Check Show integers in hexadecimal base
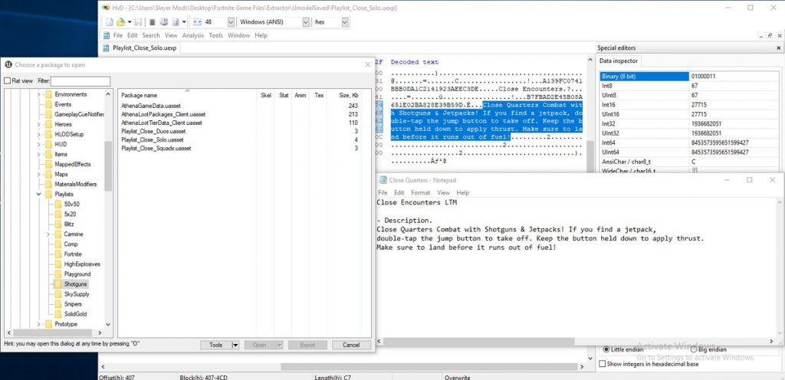The width and height of the screenshot is (785, 380). tap(602, 363)
